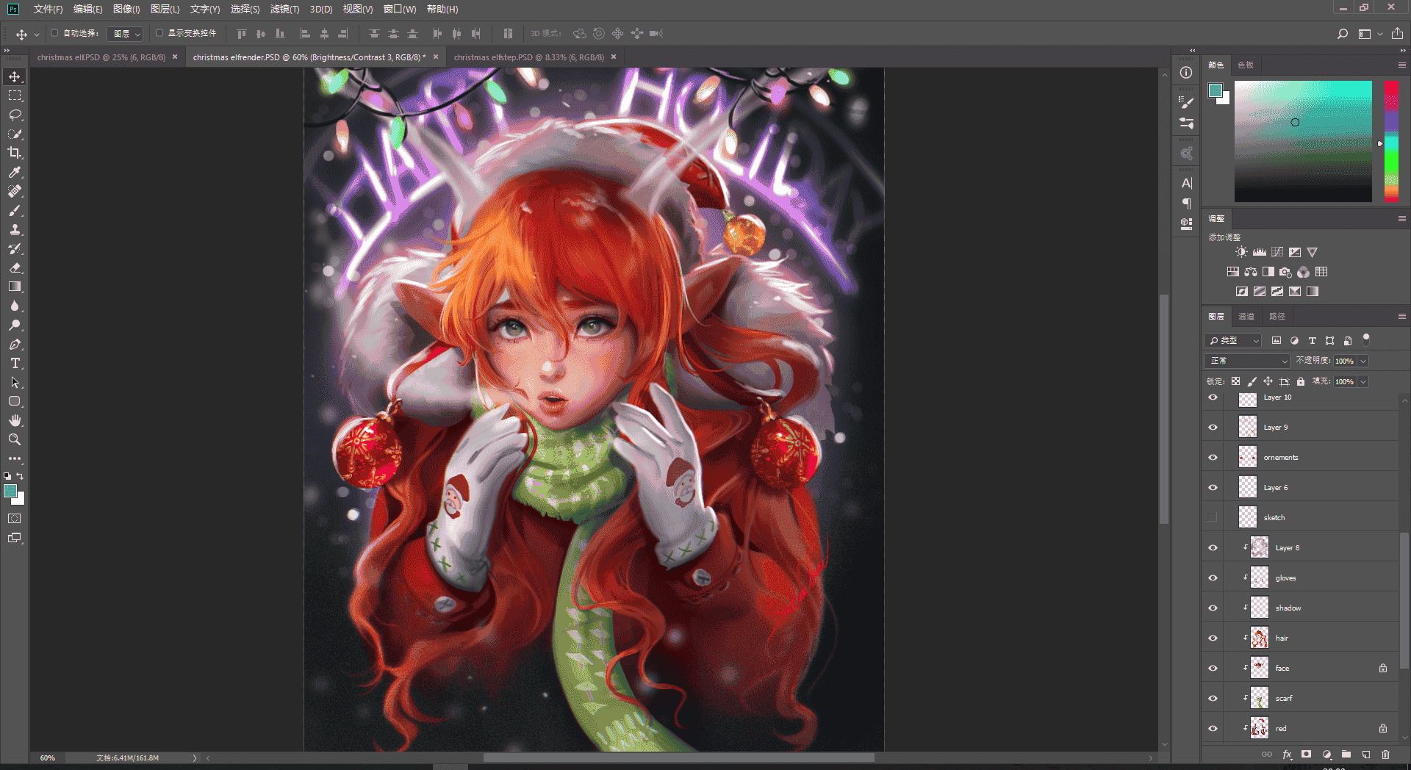Viewport: 1411px width, 770px height.
Task: Click the zoom percentage field 60%
Action: pyautogui.click(x=48, y=758)
